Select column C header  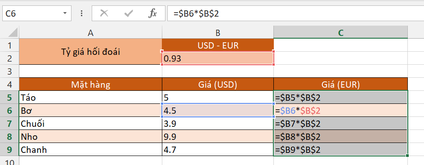[340, 32]
